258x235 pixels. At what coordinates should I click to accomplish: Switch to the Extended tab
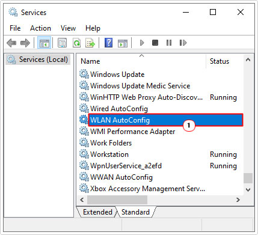coord(97,212)
